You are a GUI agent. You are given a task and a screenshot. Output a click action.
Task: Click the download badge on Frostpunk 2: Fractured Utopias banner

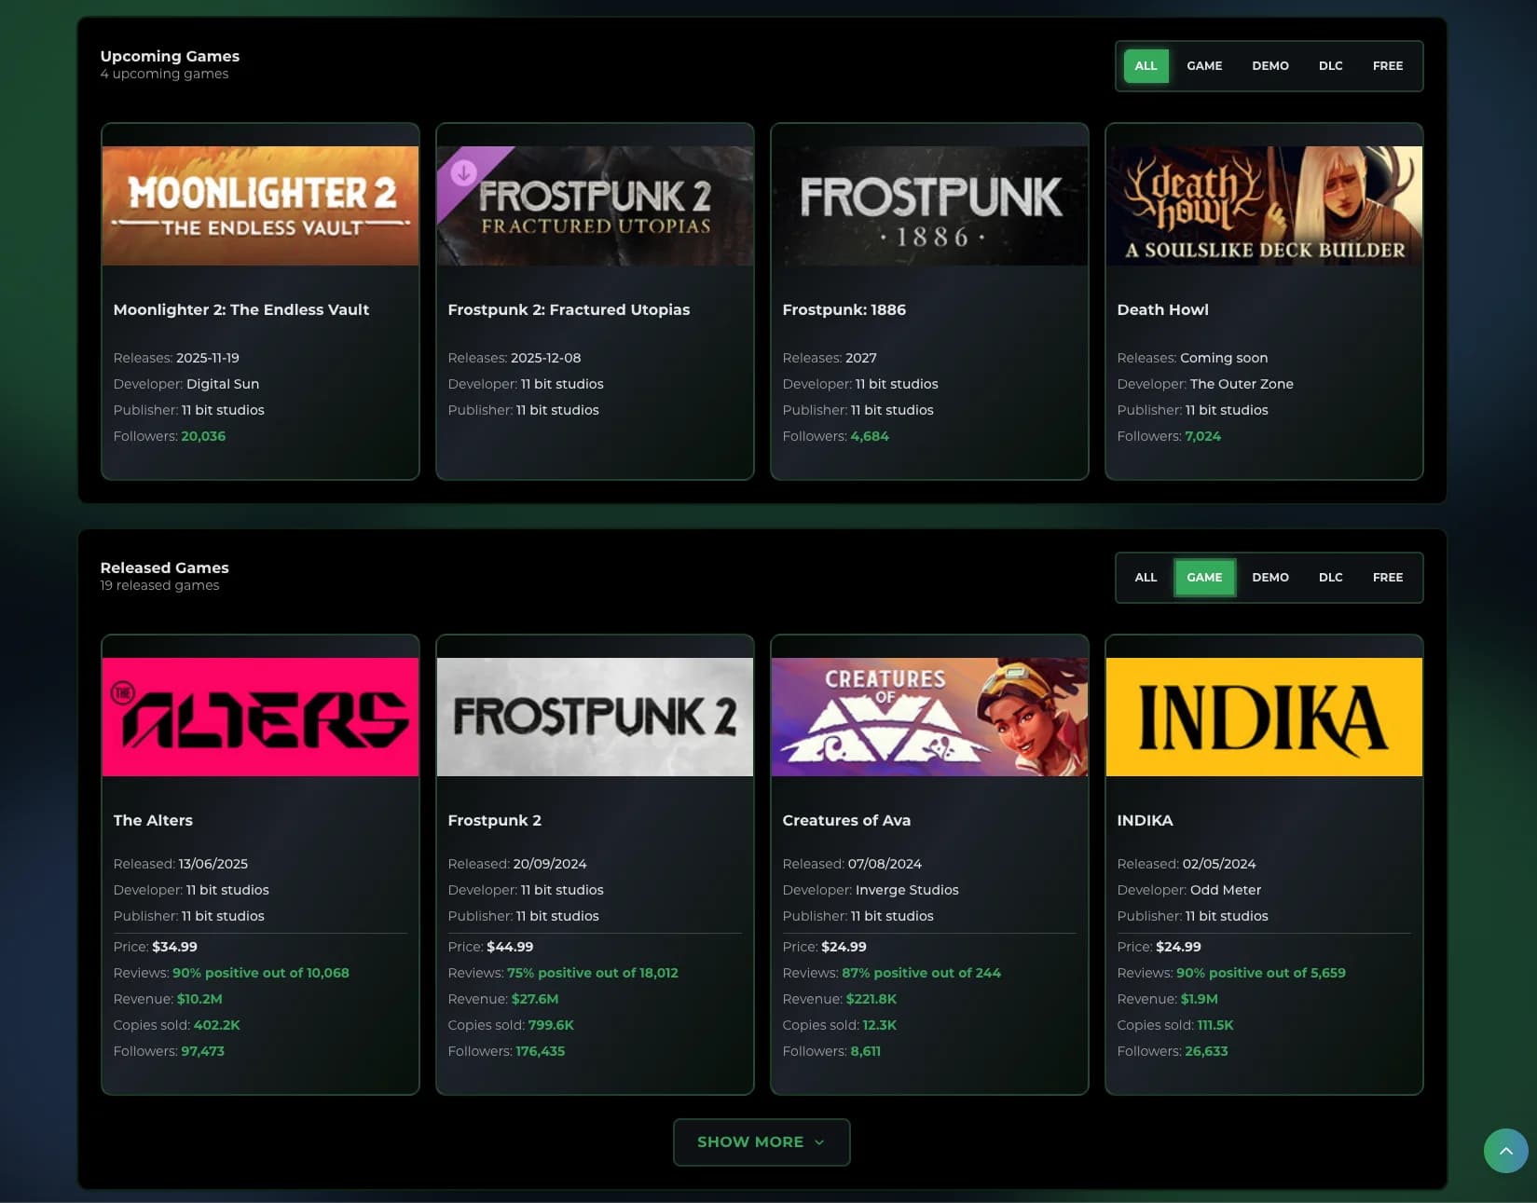[462, 172]
